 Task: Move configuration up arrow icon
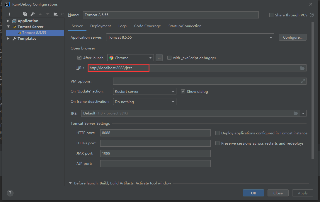(40, 14)
